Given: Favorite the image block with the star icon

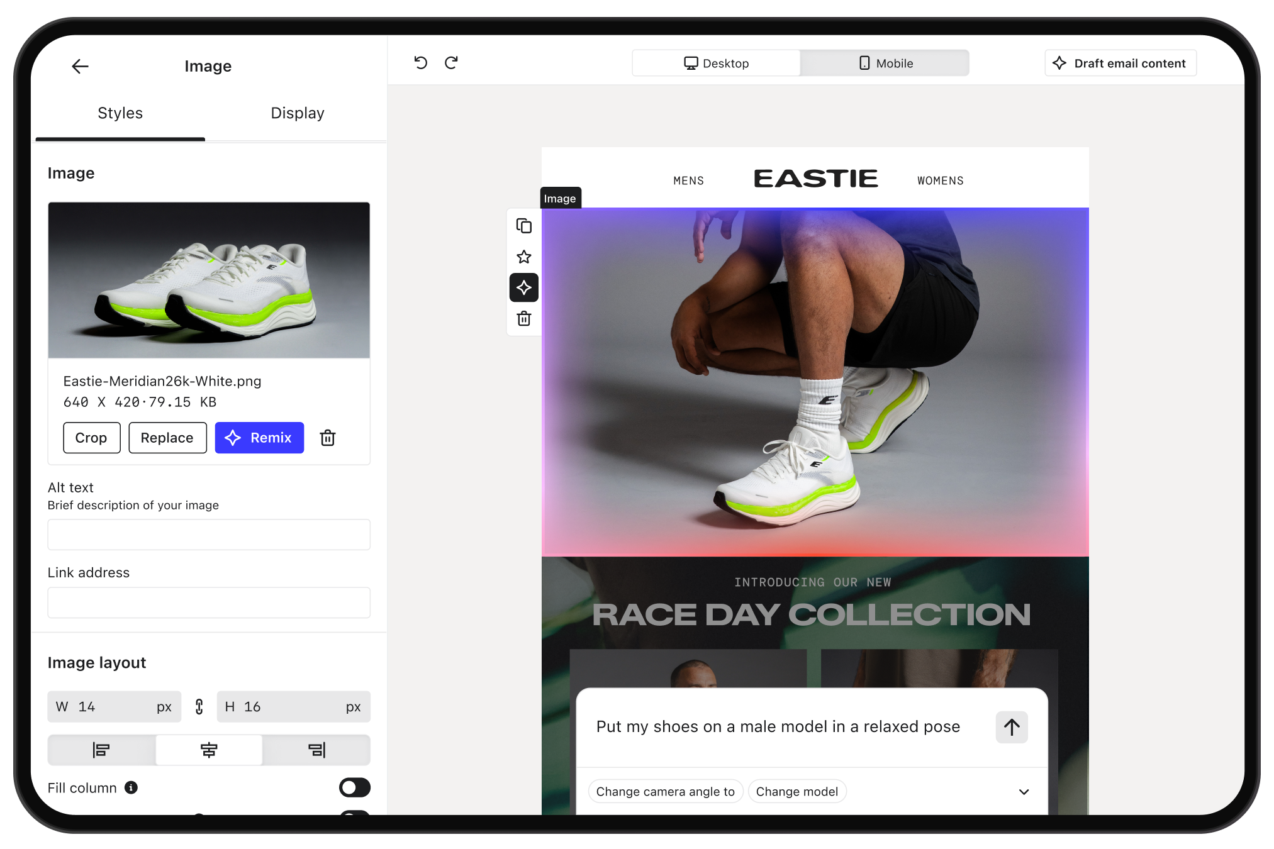Looking at the screenshot, I should 524,257.
